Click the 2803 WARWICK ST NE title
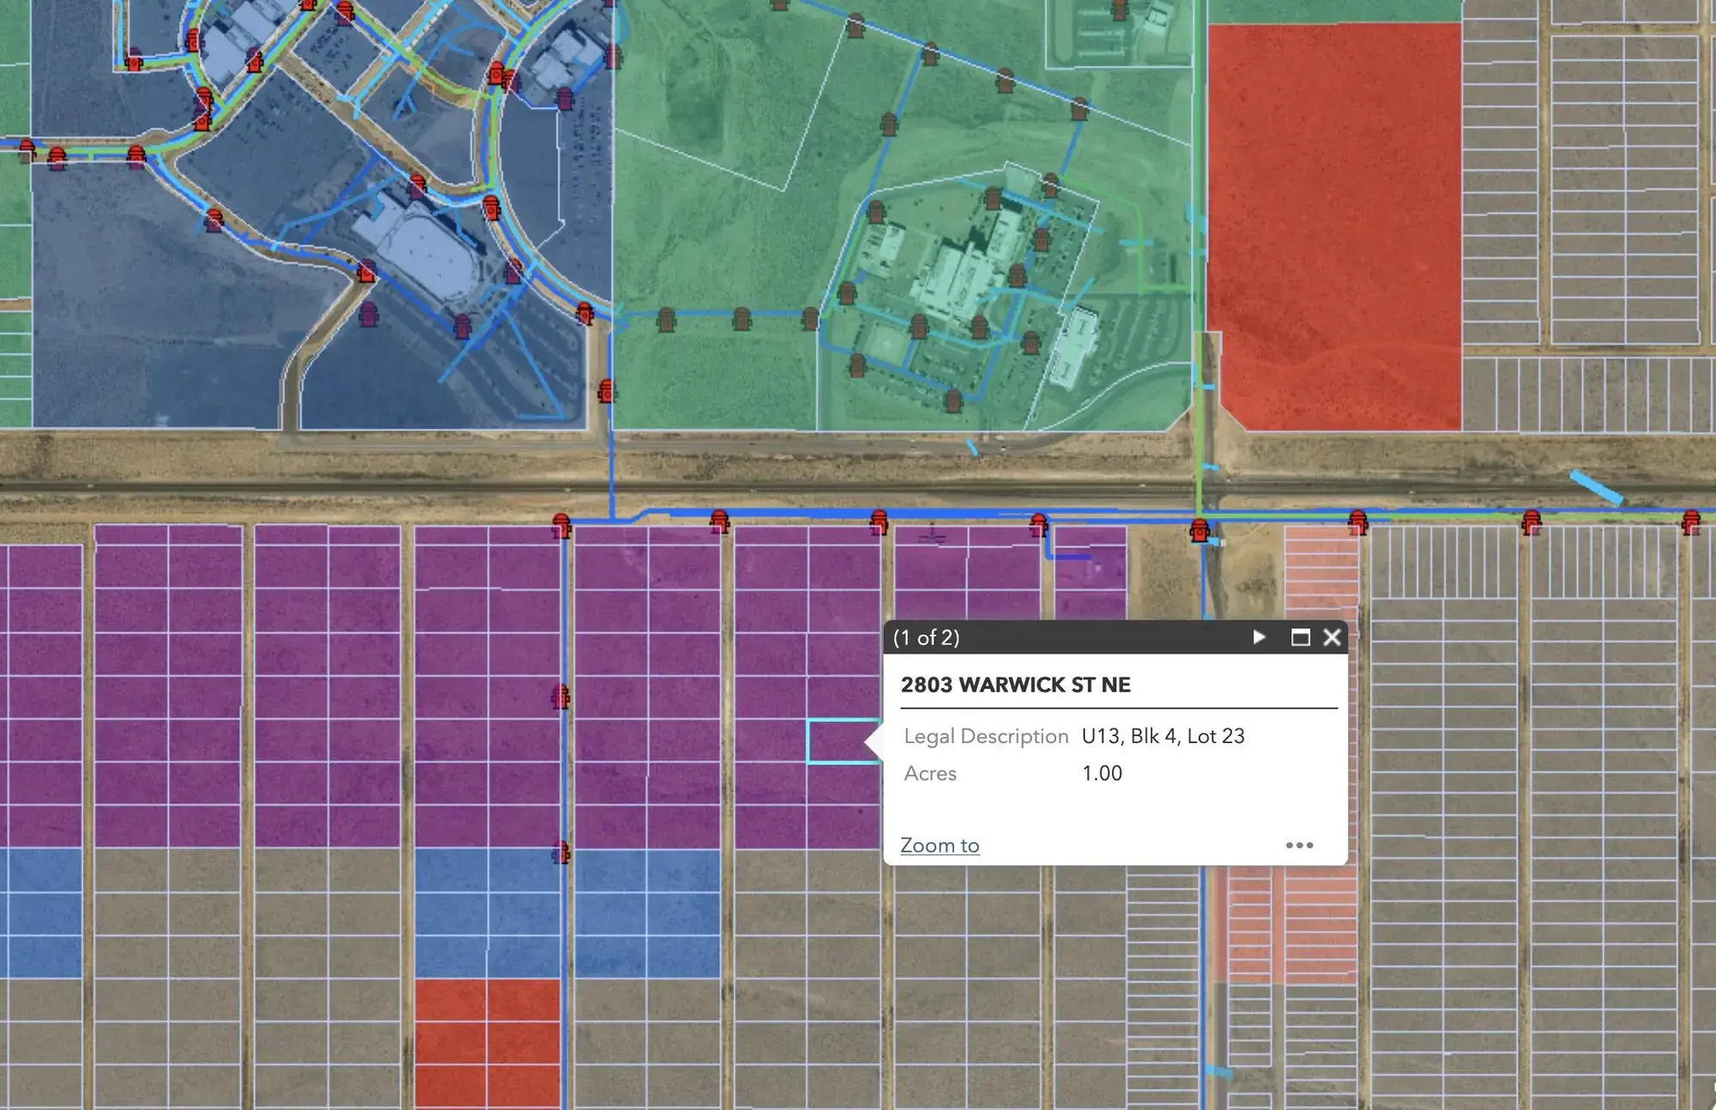Screen dimensions: 1716x1110 pos(1015,685)
